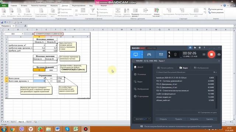
Task: Pause the Bandicam recording
Action: 204,55
